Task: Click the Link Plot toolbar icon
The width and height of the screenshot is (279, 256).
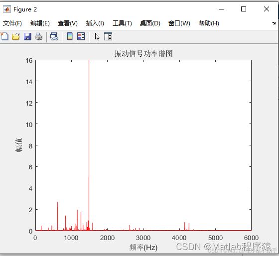Action: click(54, 36)
